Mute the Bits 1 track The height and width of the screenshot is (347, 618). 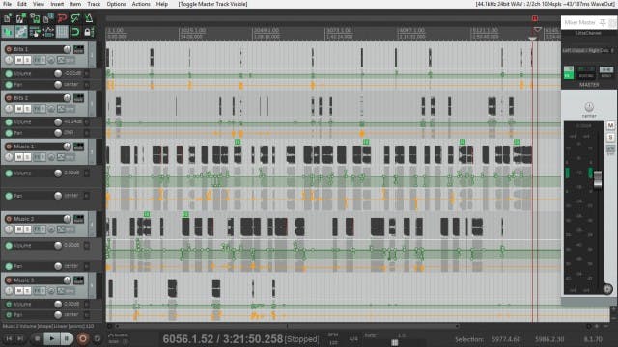(x=19, y=60)
